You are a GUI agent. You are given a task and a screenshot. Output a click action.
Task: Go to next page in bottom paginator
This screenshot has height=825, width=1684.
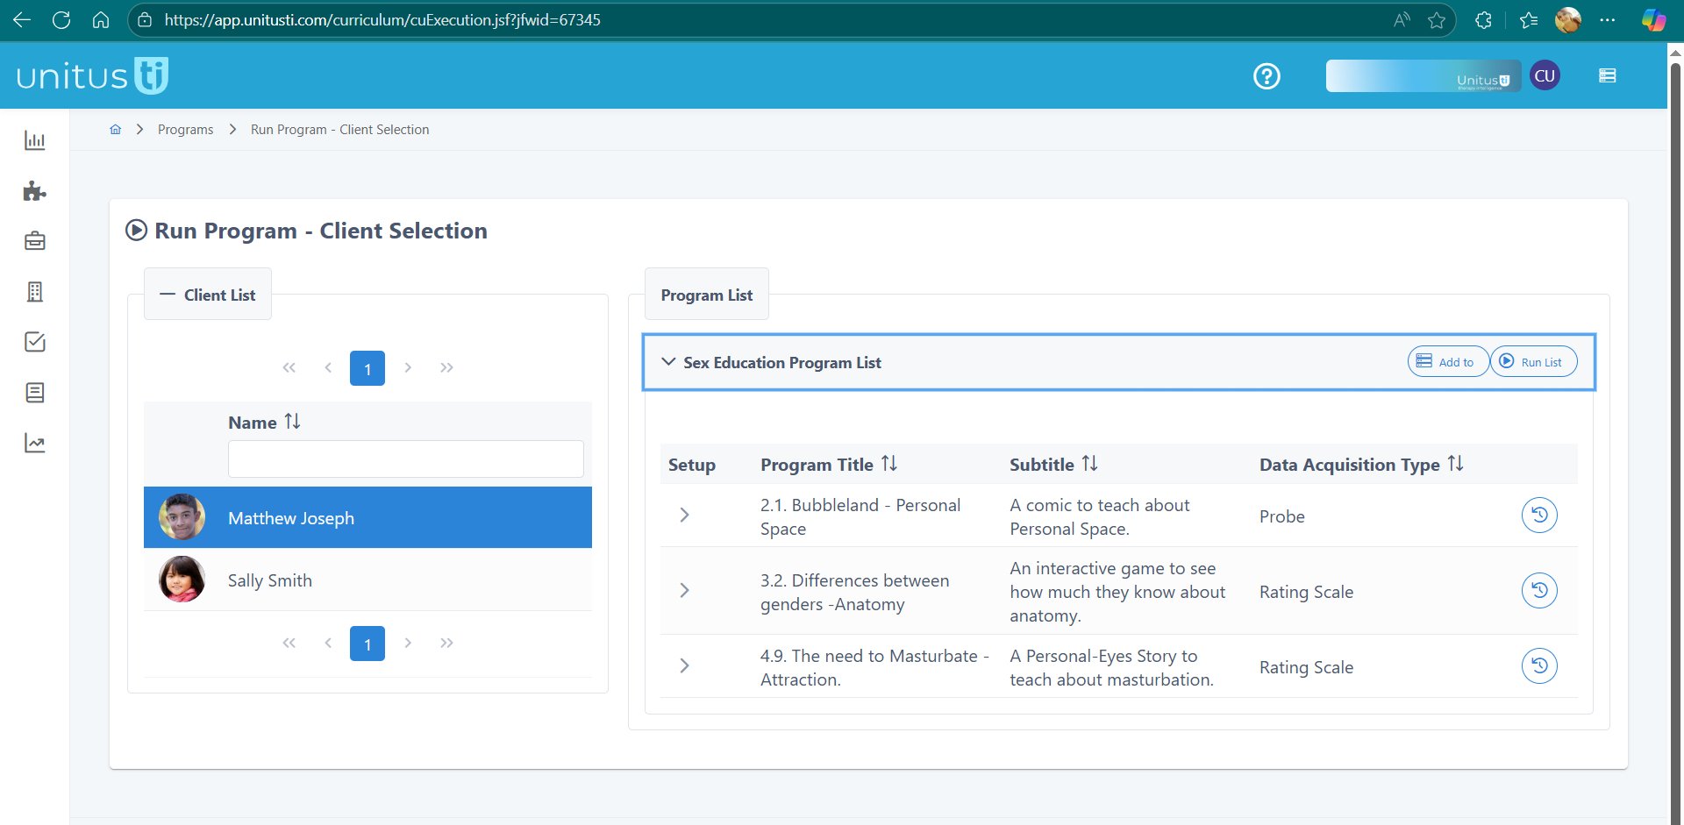pos(408,644)
